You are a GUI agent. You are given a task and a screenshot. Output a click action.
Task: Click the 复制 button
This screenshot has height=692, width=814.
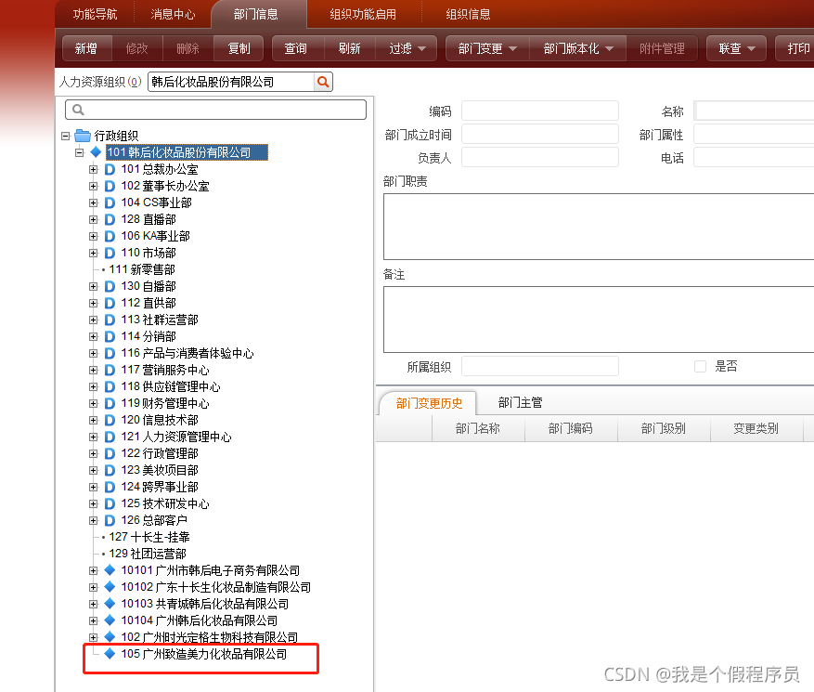[239, 48]
